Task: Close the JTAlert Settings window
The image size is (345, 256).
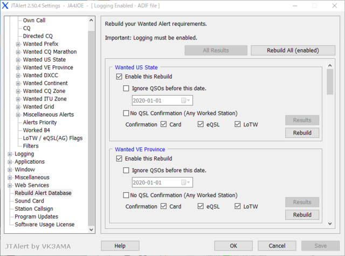Action: (334, 6)
